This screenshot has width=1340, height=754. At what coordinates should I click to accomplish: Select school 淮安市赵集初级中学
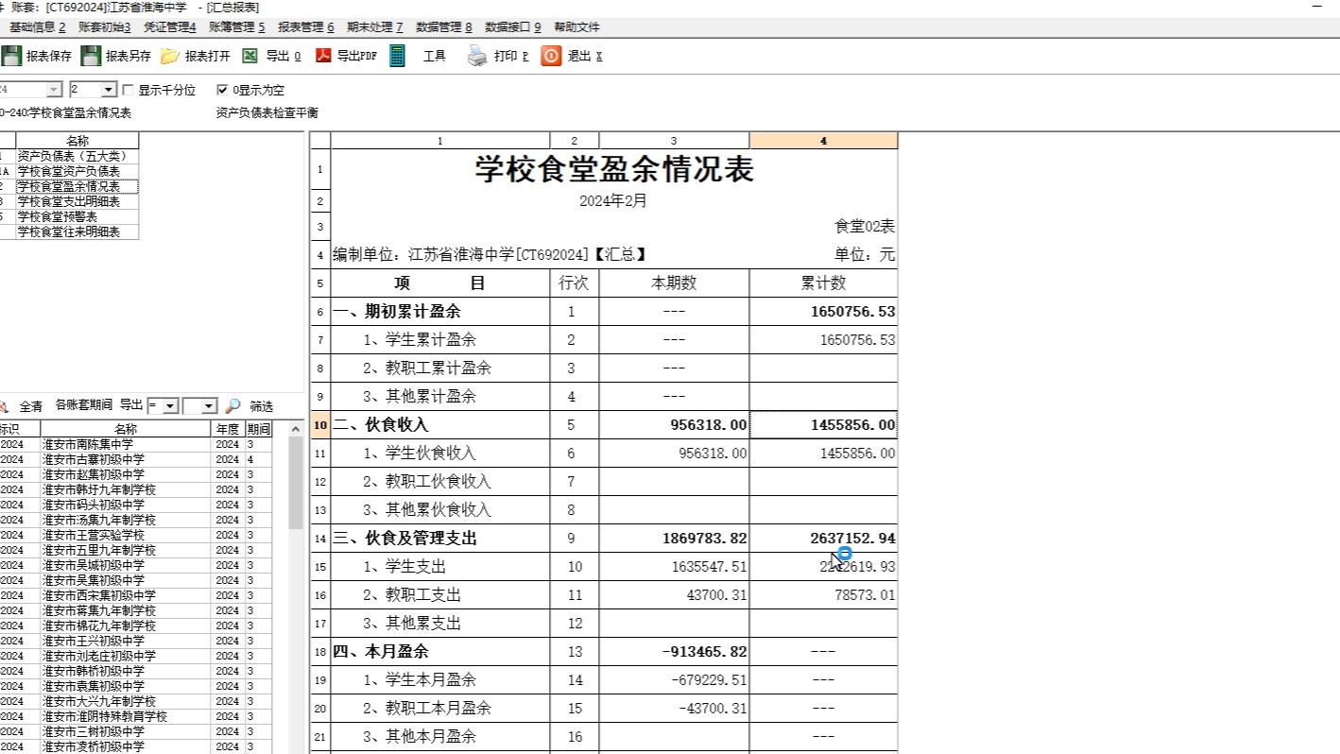click(x=126, y=474)
